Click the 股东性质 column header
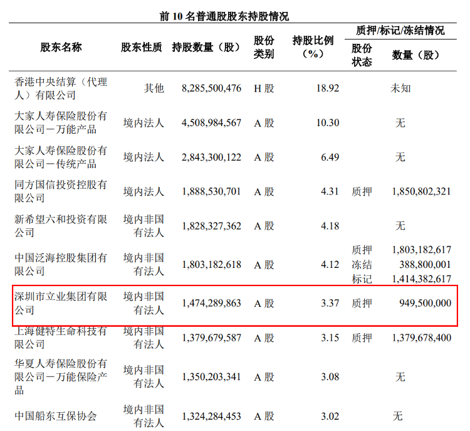Screen dimensions: 470x431 pyautogui.click(x=142, y=47)
